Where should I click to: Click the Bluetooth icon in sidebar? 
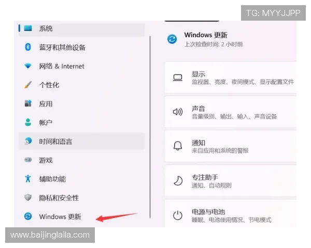click(x=28, y=47)
